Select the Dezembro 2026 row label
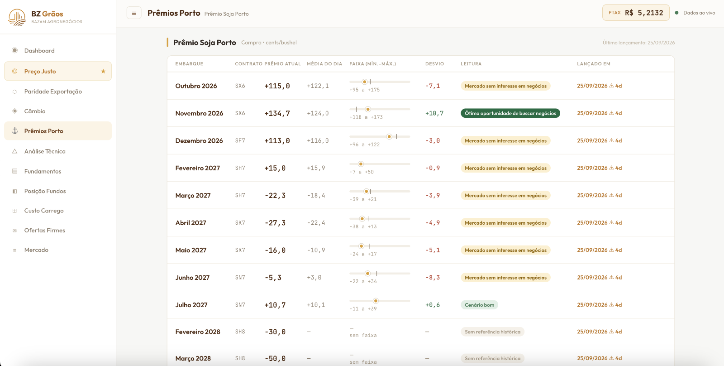 (199, 141)
